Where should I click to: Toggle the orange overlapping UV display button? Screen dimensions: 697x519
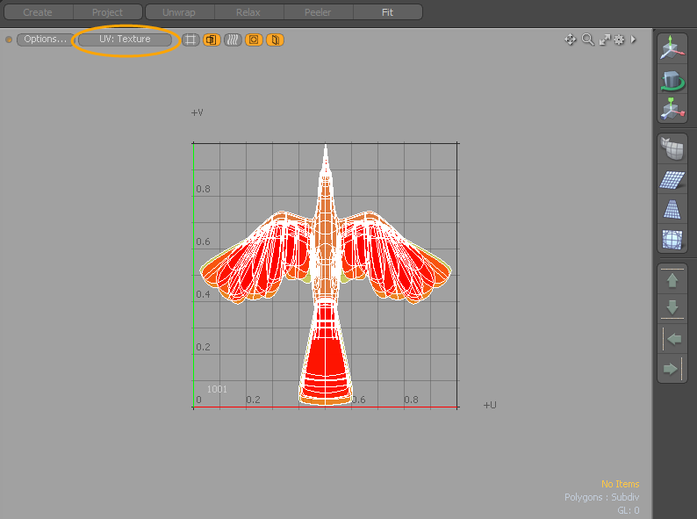click(x=212, y=40)
